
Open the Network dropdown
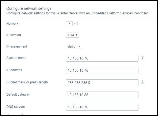click(x=69, y=24)
